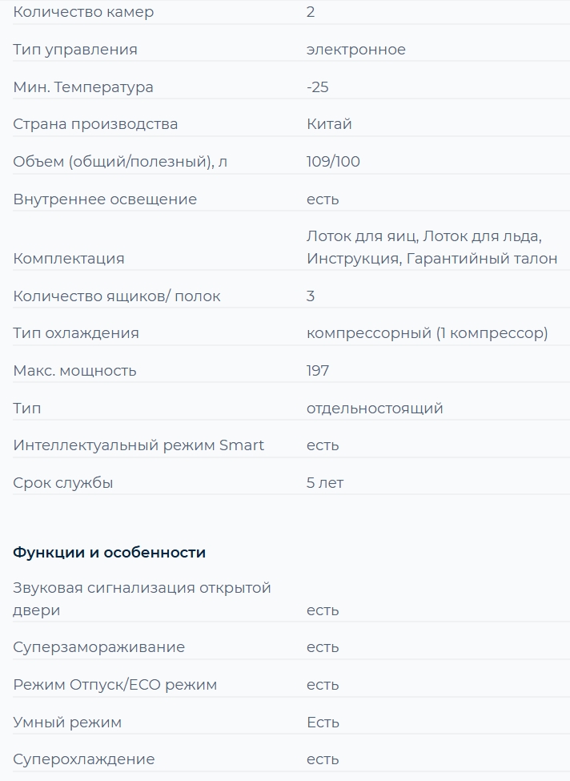The image size is (570, 781).
Task: Click the 'Суперзамораживание' label
Action: coord(98,647)
